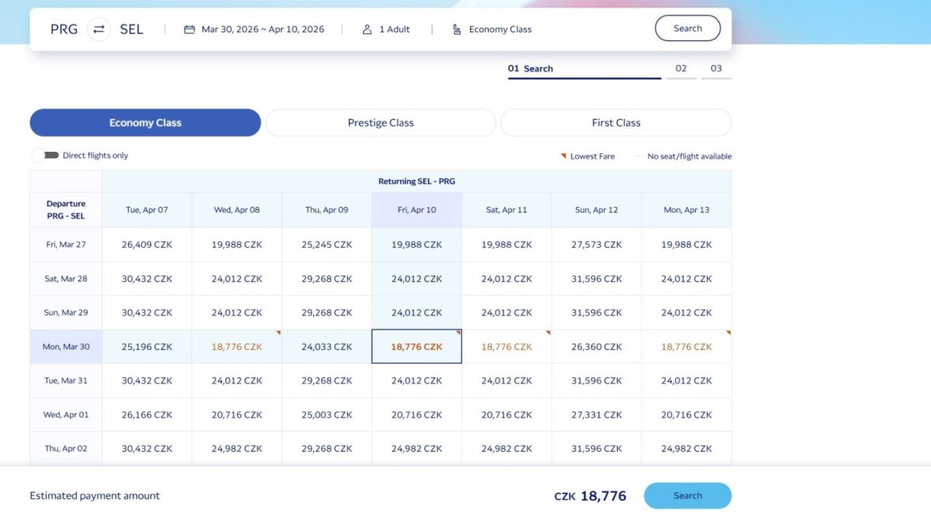This screenshot has height=513, width=931.
Task: Click the calendar icon beside travel dates
Action: (189, 29)
